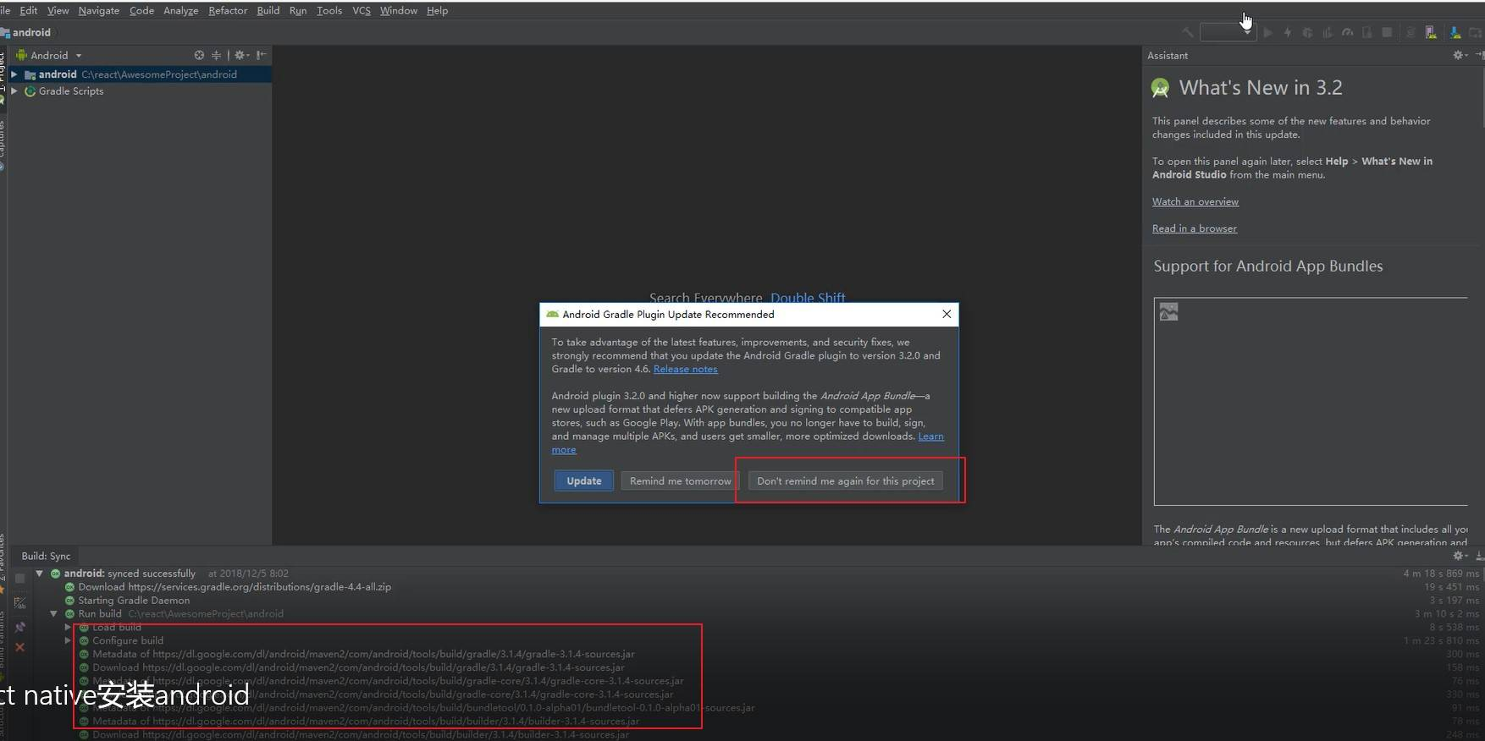The image size is (1485, 741).
Task: Hide the Project tool window
Action: (262, 55)
